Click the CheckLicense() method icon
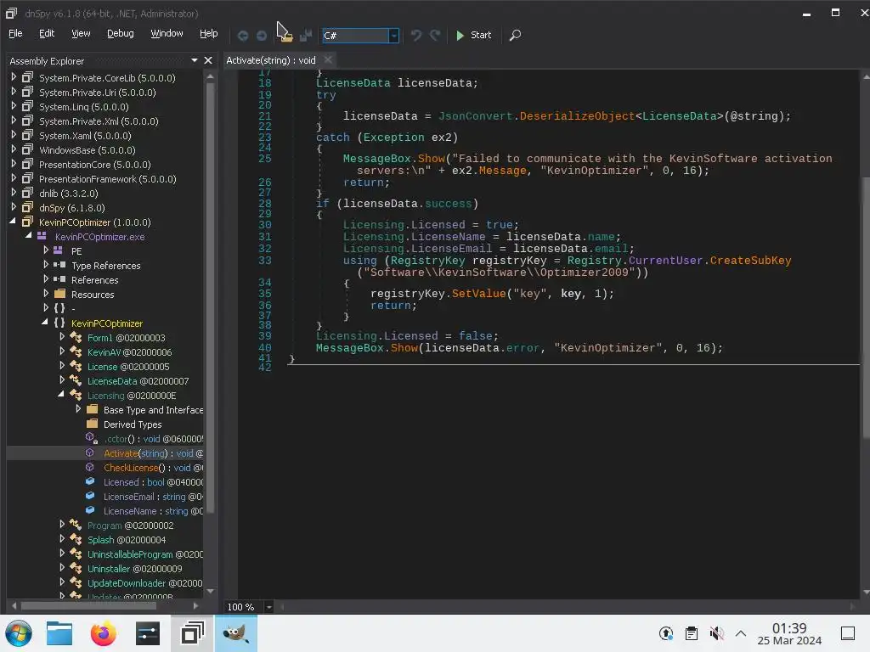 click(x=90, y=467)
